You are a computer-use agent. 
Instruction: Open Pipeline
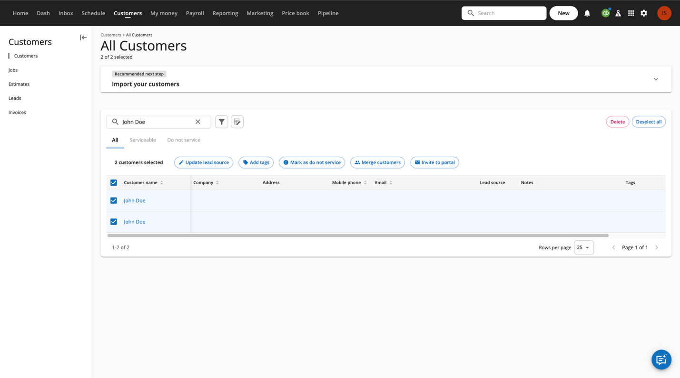click(328, 13)
